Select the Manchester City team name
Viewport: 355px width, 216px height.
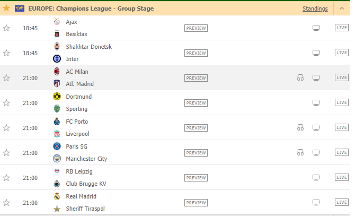(86, 159)
